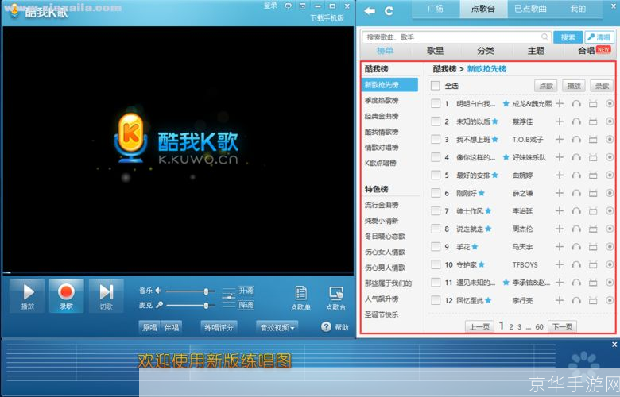Select checkbox for song 3 我不想上班
Screen dimensions: 620x397
coord(436,140)
